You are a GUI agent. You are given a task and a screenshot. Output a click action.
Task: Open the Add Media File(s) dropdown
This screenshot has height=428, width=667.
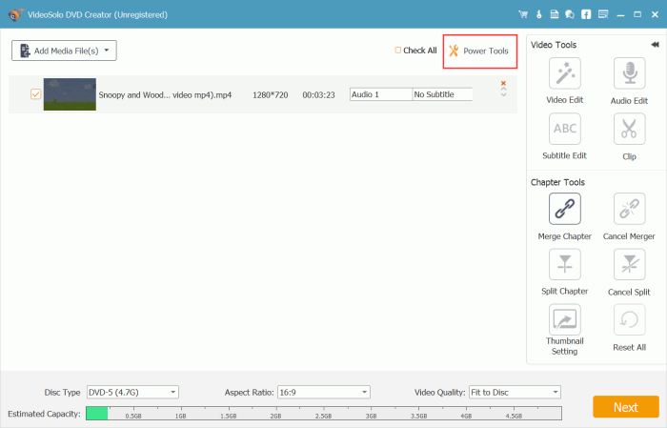click(64, 51)
